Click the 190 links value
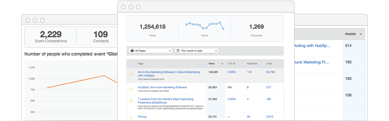Screen dimensions: 389x121 [x=268, y=99]
